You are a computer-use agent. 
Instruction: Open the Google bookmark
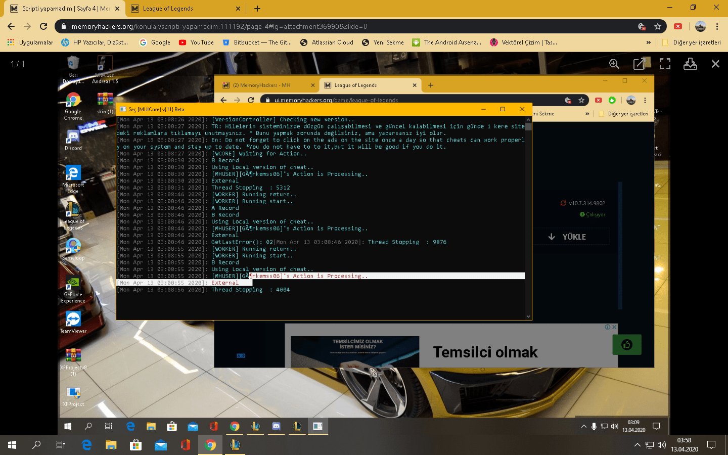tap(155, 42)
